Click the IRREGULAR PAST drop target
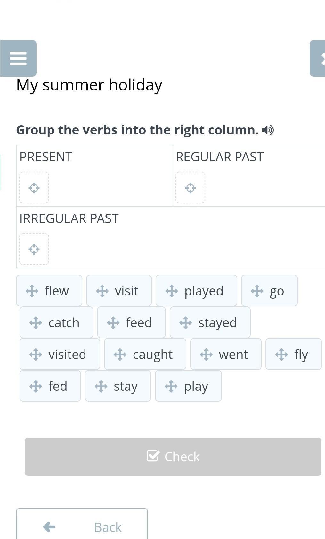This screenshot has height=539, width=325. point(34,249)
